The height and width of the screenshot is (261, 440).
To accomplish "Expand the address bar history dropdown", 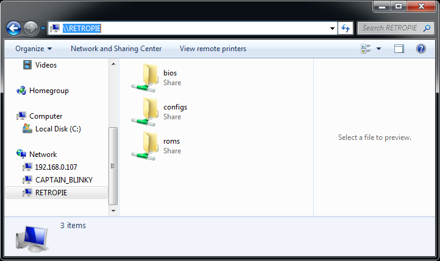I will pyautogui.click(x=332, y=28).
